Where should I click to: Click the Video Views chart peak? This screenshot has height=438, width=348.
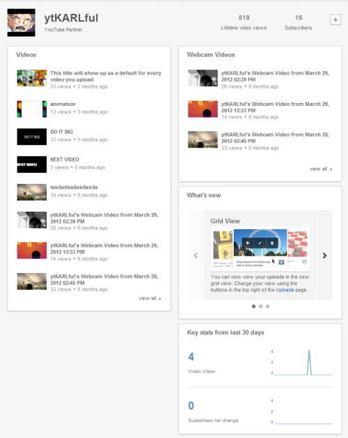[309, 351]
